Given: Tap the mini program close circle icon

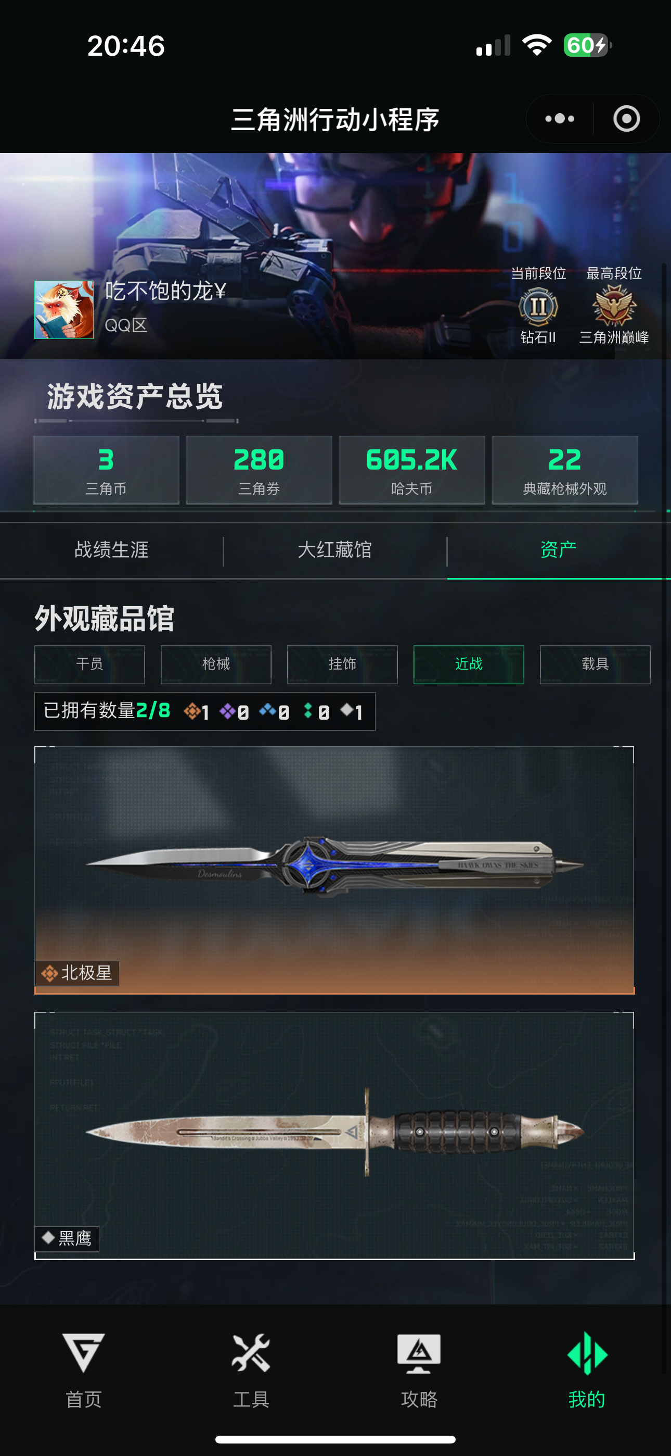Looking at the screenshot, I should click(626, 119).
